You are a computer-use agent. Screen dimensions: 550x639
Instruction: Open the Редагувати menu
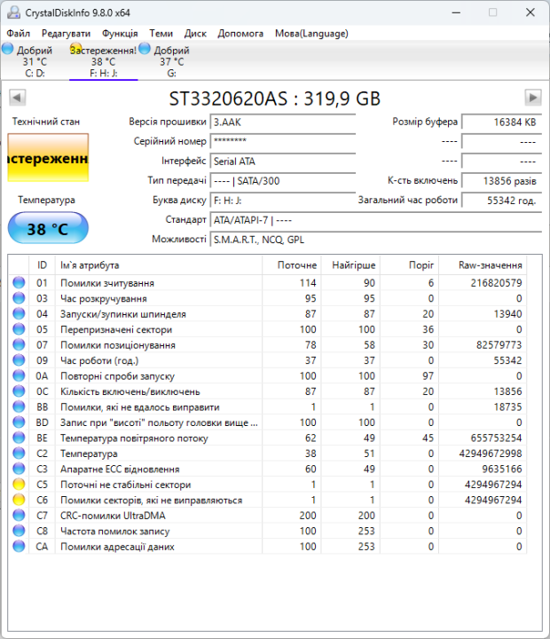click(66, 34)
